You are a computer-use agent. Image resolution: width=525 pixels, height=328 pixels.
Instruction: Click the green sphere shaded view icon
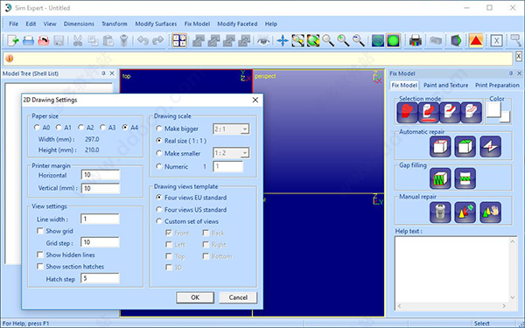[x=394, y=41]
